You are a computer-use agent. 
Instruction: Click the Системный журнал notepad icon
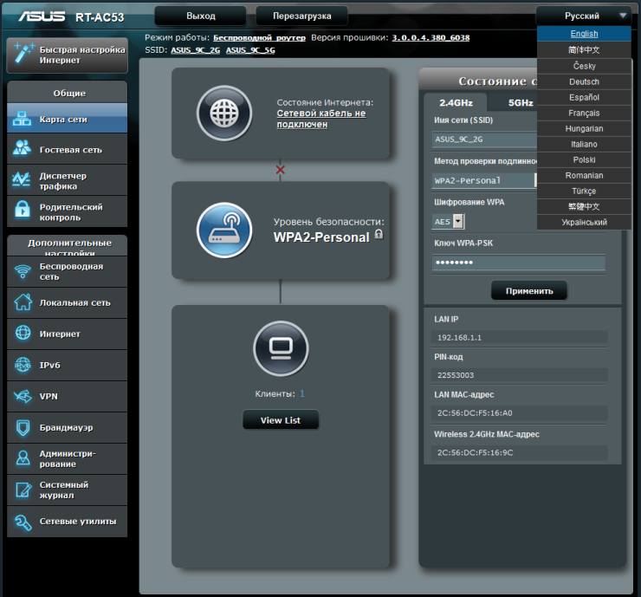(x=23, y=490)
